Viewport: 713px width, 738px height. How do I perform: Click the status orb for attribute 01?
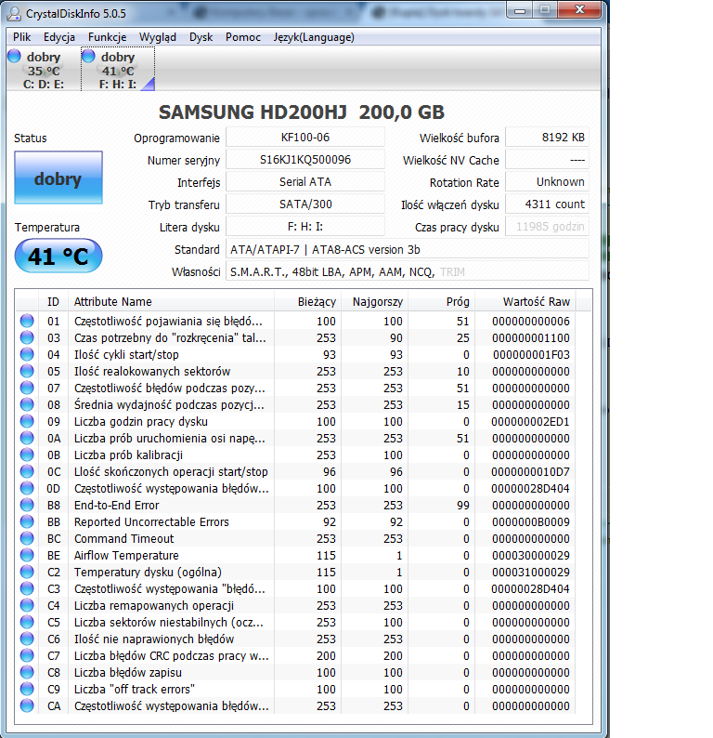(27, 321)
